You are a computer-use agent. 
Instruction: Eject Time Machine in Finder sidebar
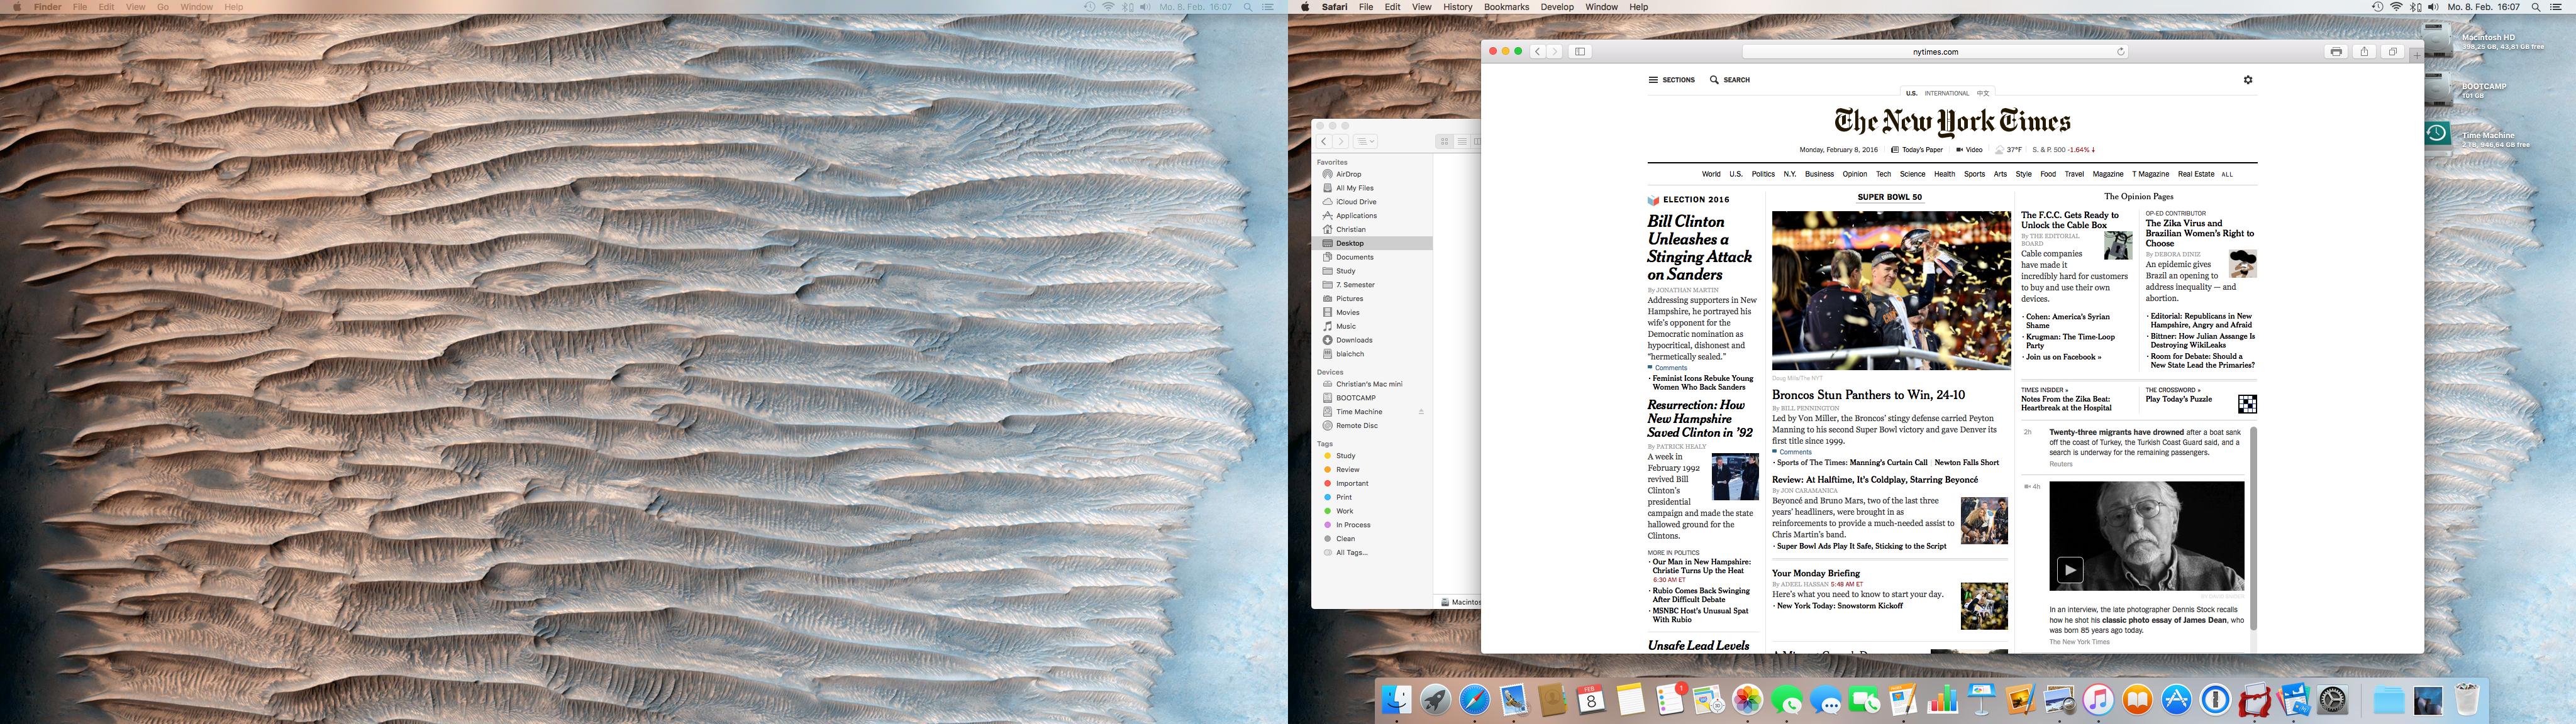[1421, 412]
